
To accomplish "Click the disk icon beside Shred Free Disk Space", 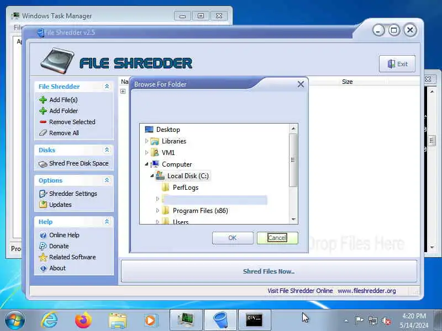I will (x=43, y=164).
